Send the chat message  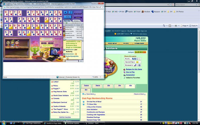pos(81,61)
